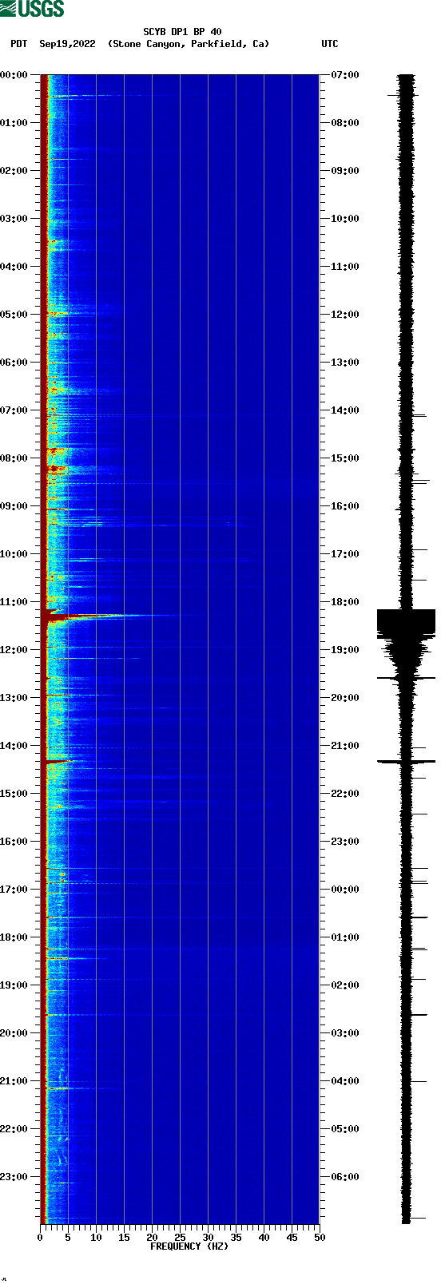Click the PDT time label '11:00'
441x1288 pixels.
click(x=14, y=602)
